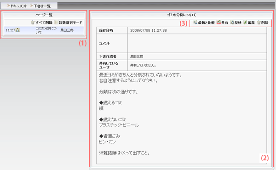The image size is (276, 170).
Task: Click the 保存日時 label cell
Action: pyautogui.click(x=112, y=30)
